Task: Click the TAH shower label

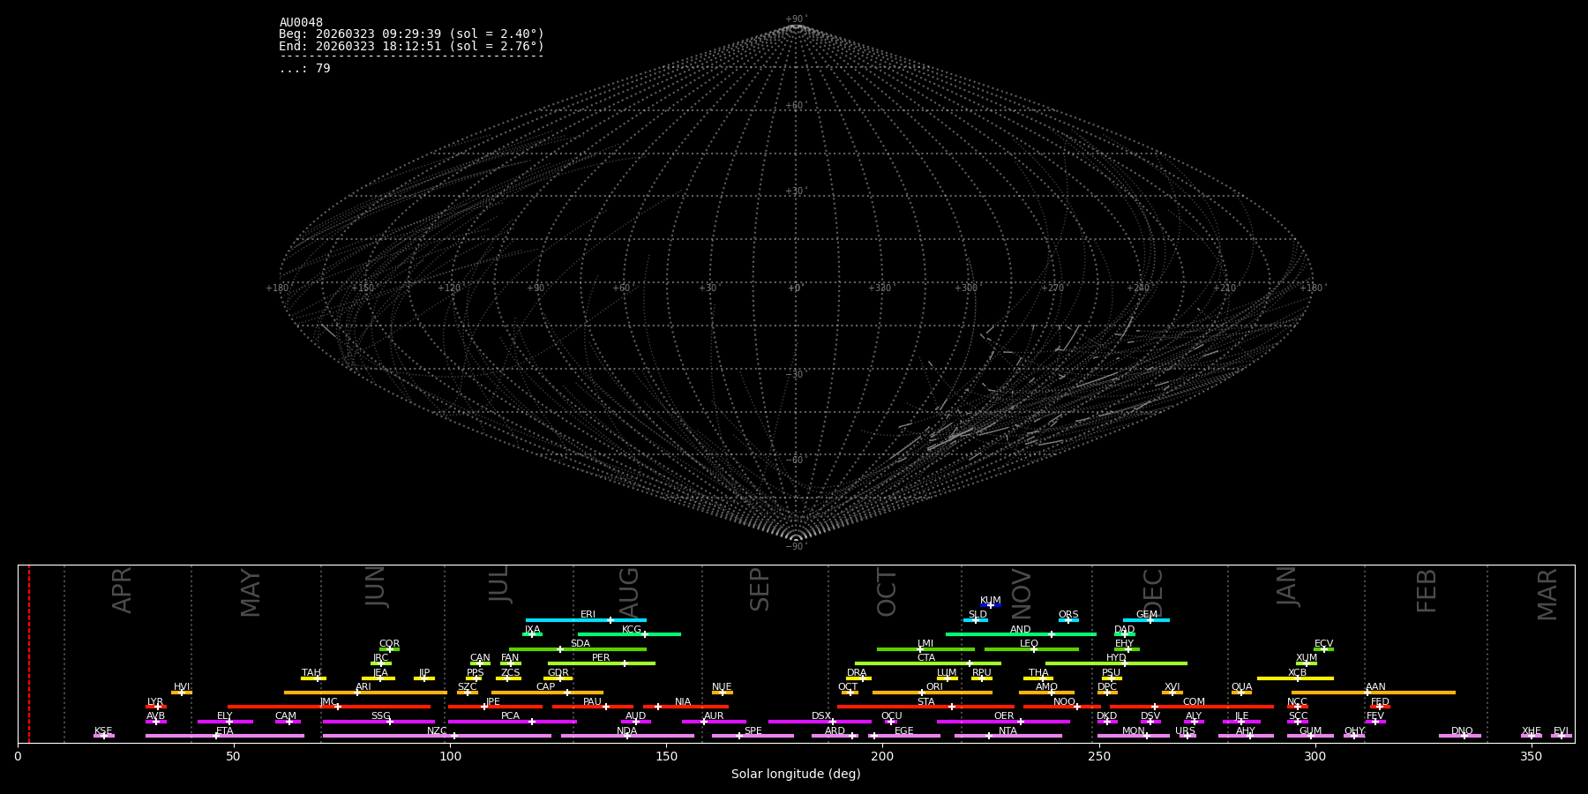Action: [311, 673]
